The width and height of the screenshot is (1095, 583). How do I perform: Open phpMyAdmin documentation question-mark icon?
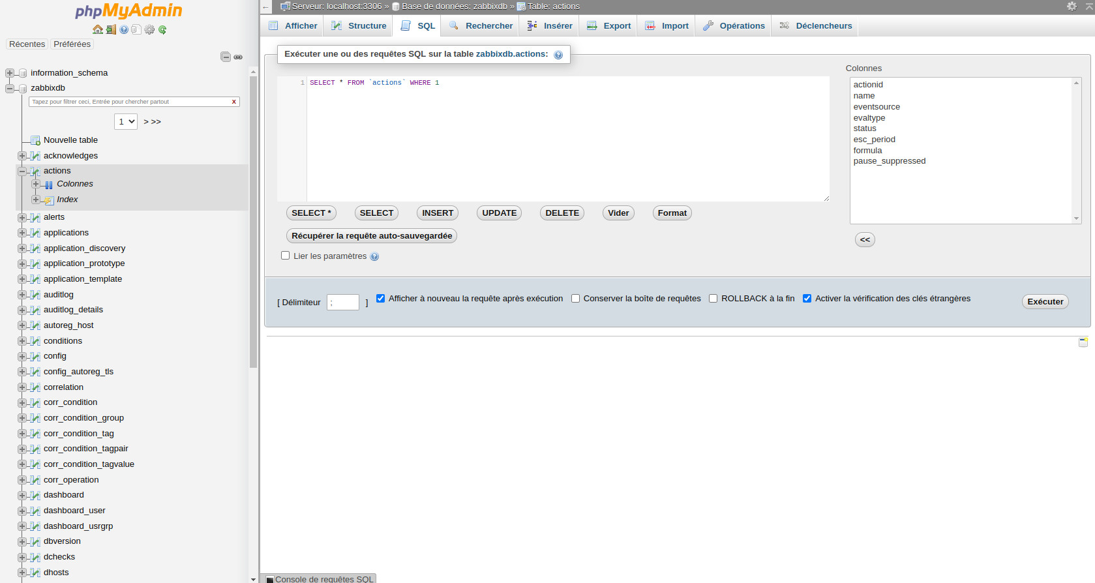pyautogui.click(x=124, y=29)
